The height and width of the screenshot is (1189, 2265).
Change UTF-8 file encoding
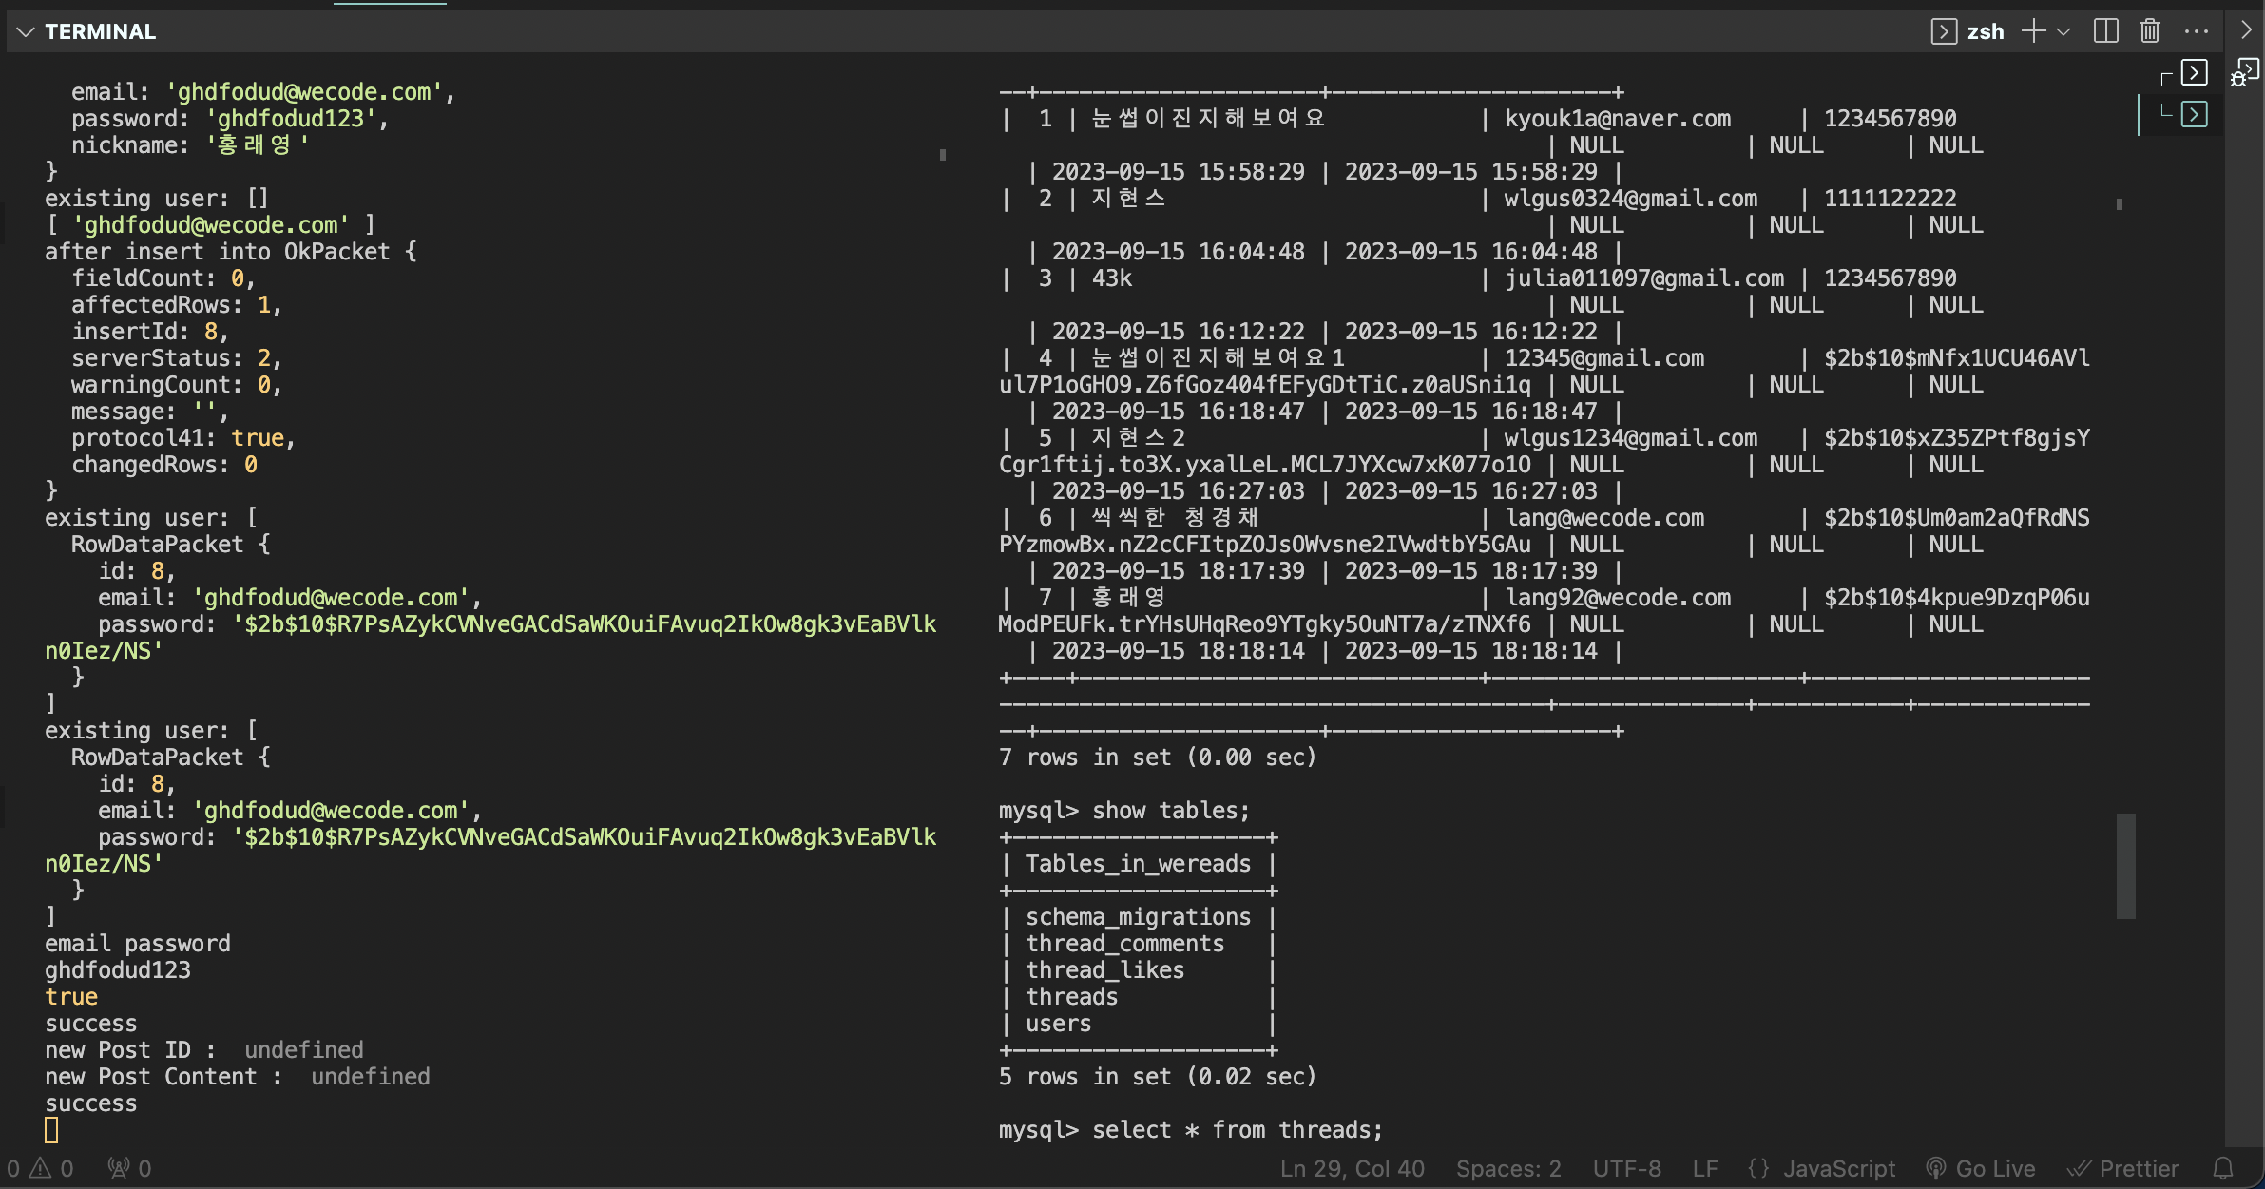click(1626, 1168)
